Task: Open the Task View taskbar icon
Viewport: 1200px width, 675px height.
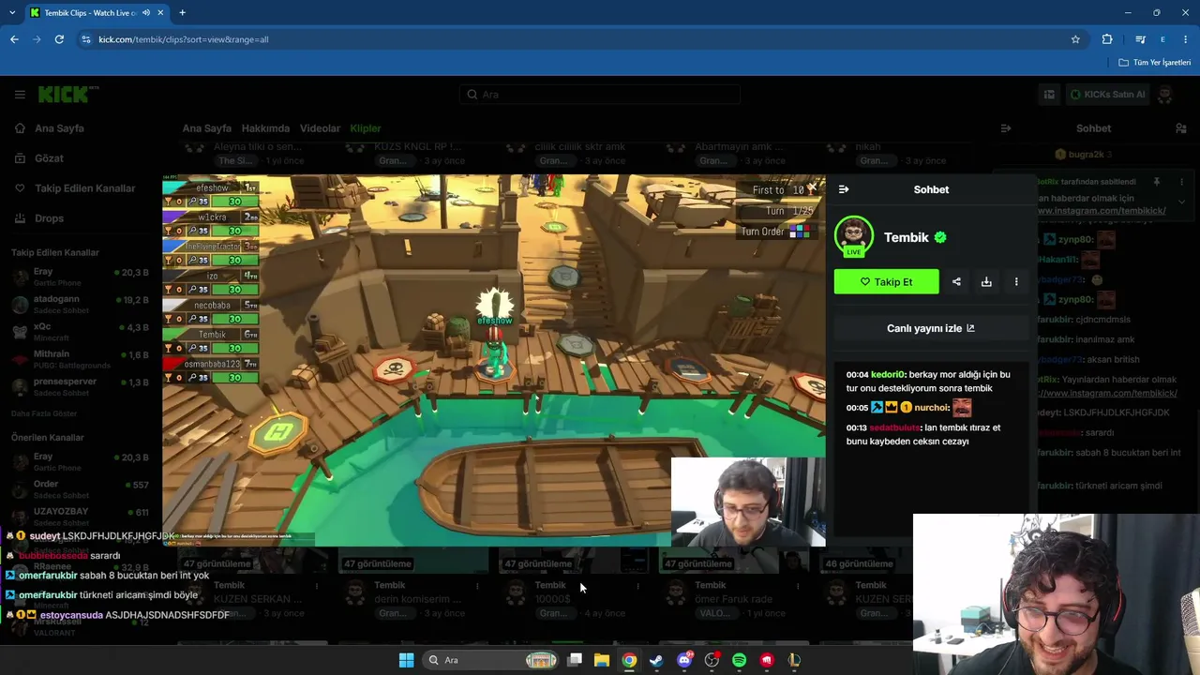Action: [x=575, y=660]
